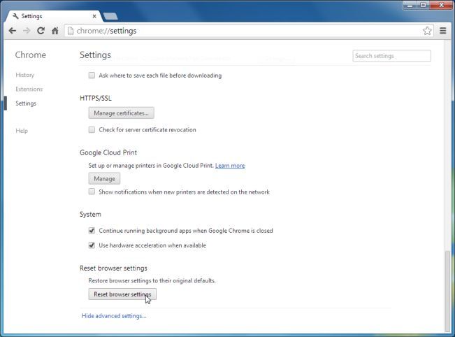Open the home page via house icon
Viewport: 455px width, 337px height.
[55, 31]
